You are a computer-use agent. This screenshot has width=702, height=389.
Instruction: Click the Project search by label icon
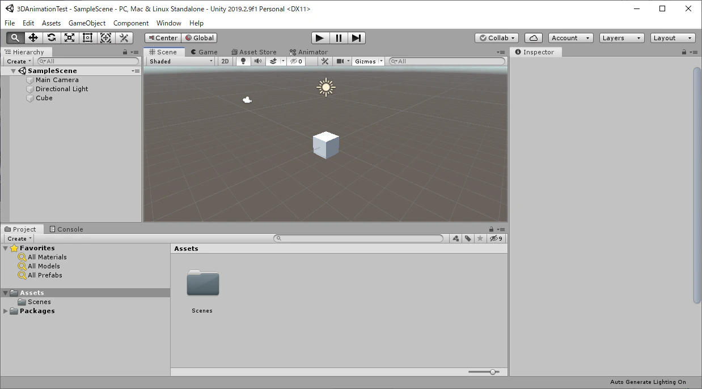coord(468,238)
